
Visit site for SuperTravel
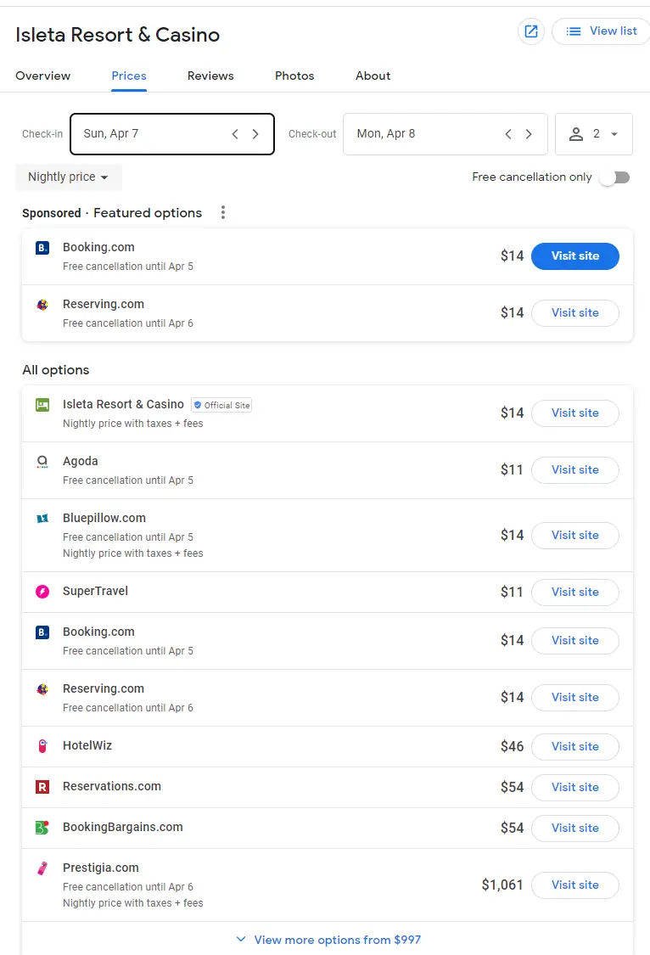pos(575,592)
